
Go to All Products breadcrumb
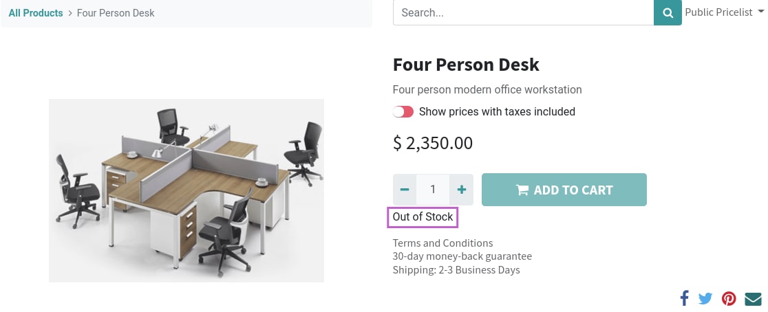pos(36,13)
